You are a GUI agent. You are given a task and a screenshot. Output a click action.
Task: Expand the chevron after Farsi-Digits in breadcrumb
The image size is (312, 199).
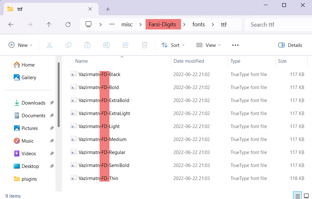click(x=184, y=24)
